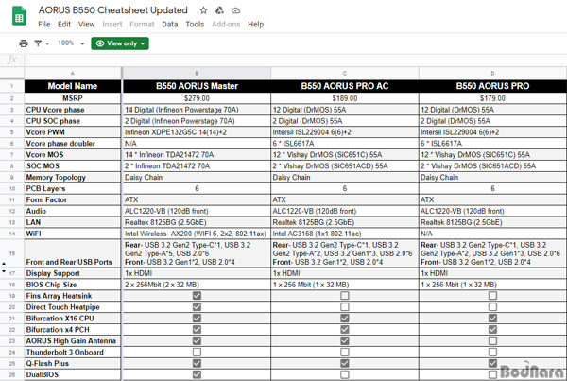This screenshot has height=381, width=567.
Task: Open the greyed Add-ons menu
Action: (x=226, y=25)
